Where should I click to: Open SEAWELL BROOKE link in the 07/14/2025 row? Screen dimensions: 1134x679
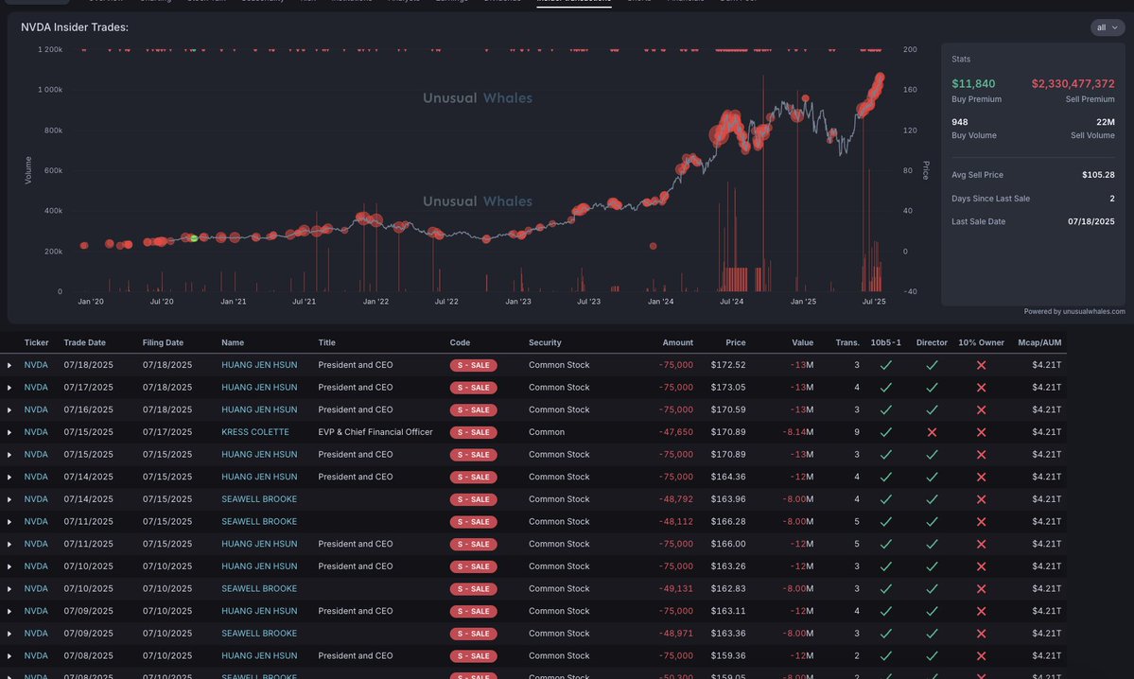tap(259, 499)
